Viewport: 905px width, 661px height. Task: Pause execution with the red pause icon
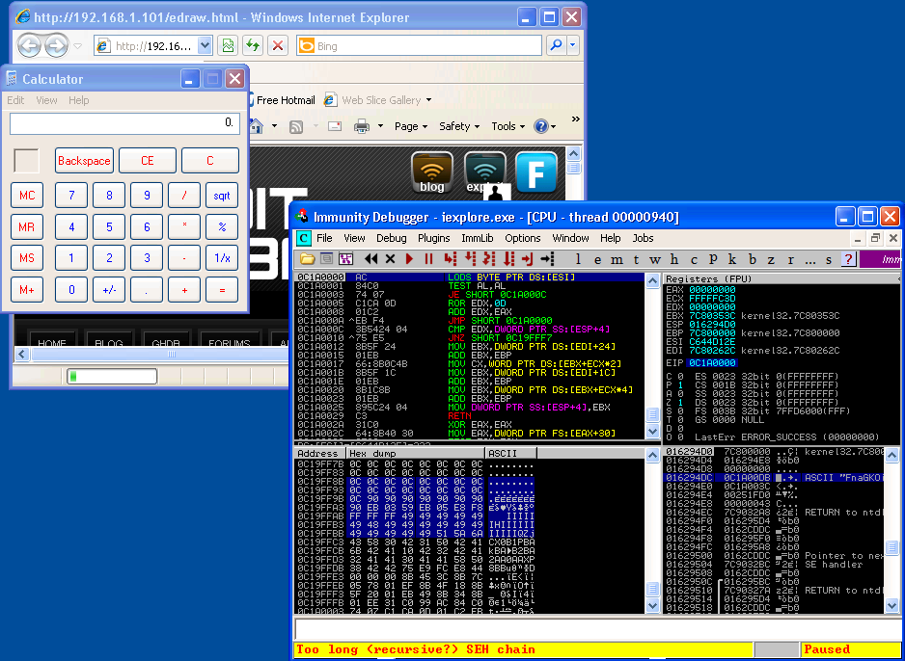tap(428, 259)
